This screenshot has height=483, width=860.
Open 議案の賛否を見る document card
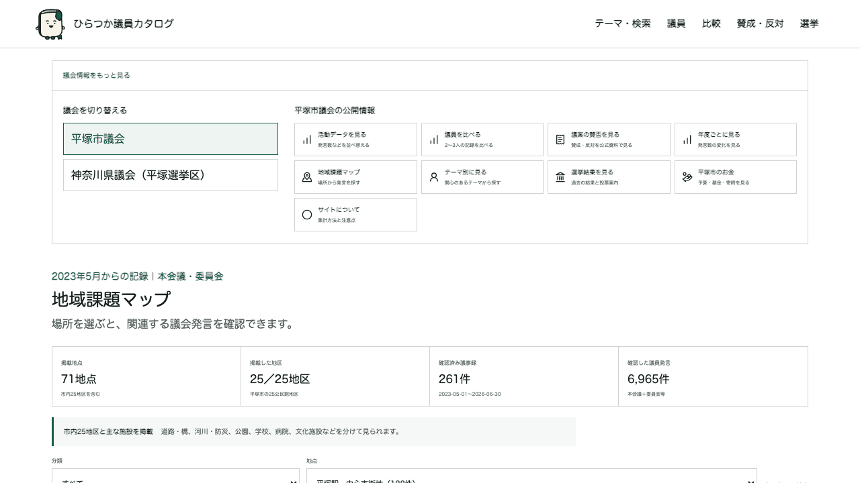pyautogui.click(x=609, y=140)
